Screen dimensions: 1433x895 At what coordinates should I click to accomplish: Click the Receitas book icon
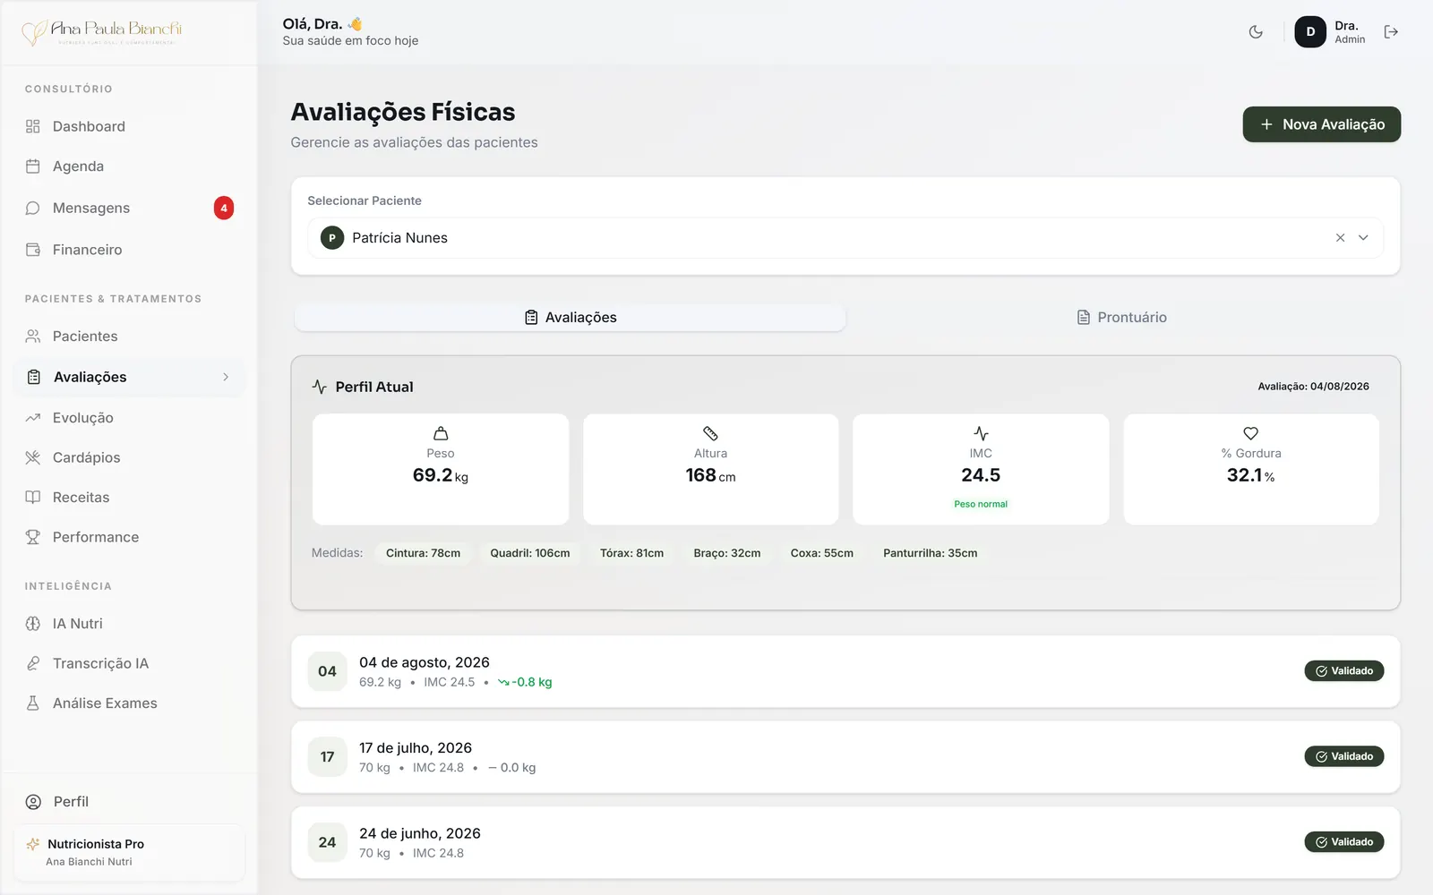click(x=33, y=498)
